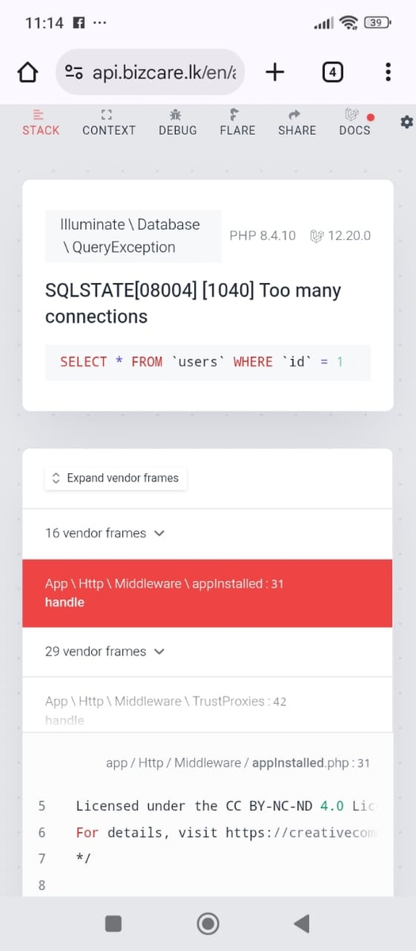Open the STACK tab
Viewport: 416px width, 951px height.
point(40,123)
